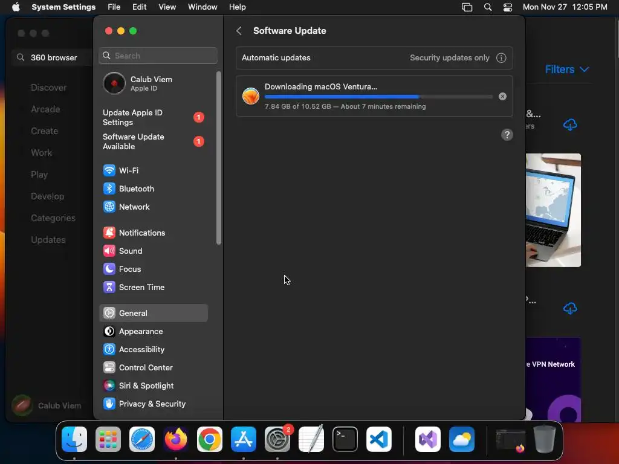The image size is (619, 464).
Task: Open the Edit menu
Action: 140,7
